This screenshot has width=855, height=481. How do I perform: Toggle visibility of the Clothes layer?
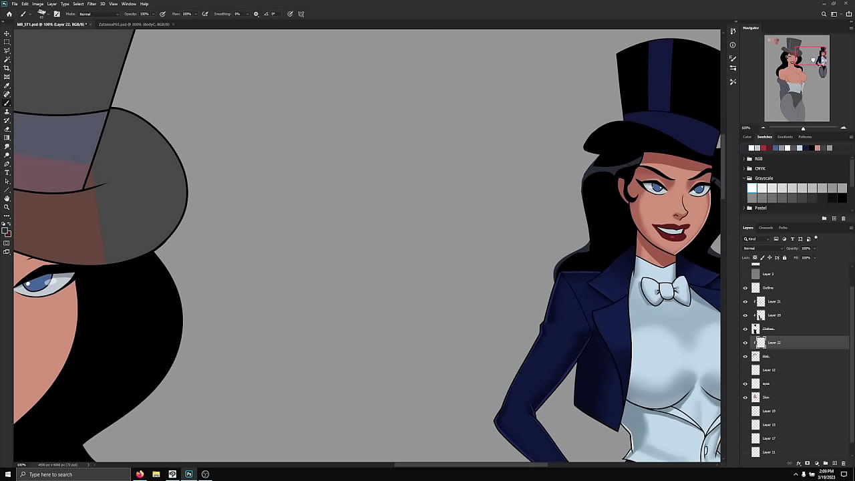coord(745,329)
